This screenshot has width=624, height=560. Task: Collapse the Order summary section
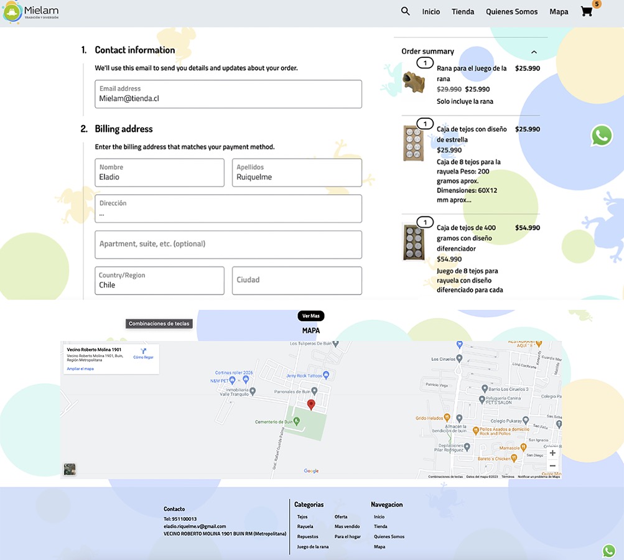click(534, 52)
